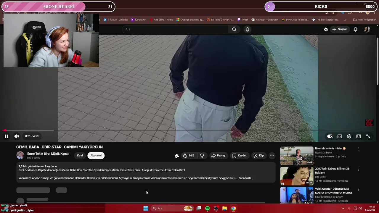Image resolution: width=379 pixels, height=213 pixels.
Task: Click the YouTube search magnifier button
Action: tap(234, 29)
